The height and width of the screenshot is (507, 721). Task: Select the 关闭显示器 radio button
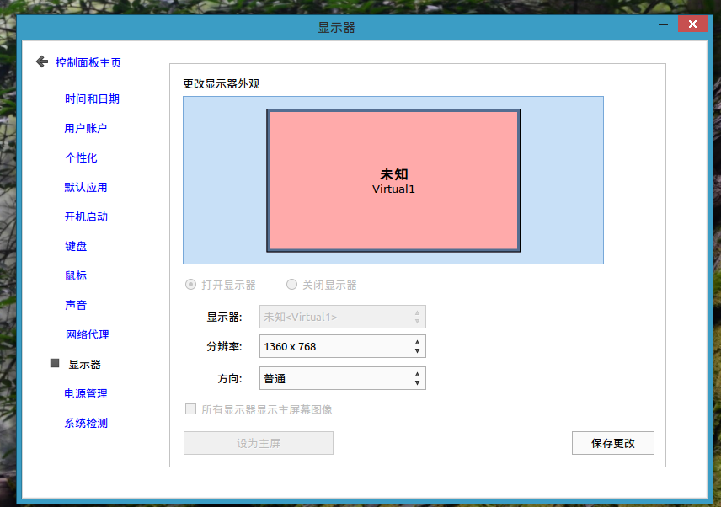coord(292,285)
